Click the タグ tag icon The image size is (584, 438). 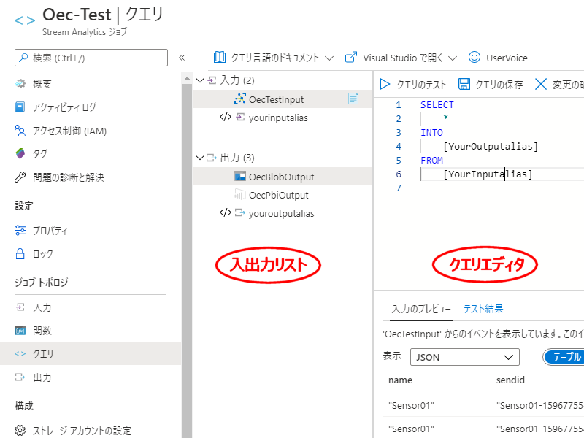coord(20,154)
